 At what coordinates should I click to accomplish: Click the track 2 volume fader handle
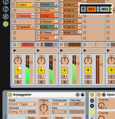click(x=54, y=60)
